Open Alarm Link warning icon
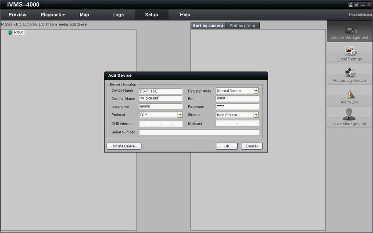The height and width of the screenshot is (233, 373). pos(349,94)
